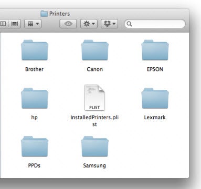Open the item arrangement dropdown
Image resolution: width=201 pixels, height=189 pixels.
pos(33,24)
